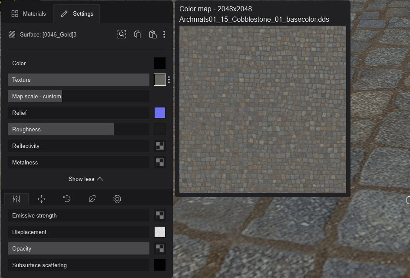Select the move/transform arrows icon
This screenshot has width=410, height=278.
(x=42, y=199)
